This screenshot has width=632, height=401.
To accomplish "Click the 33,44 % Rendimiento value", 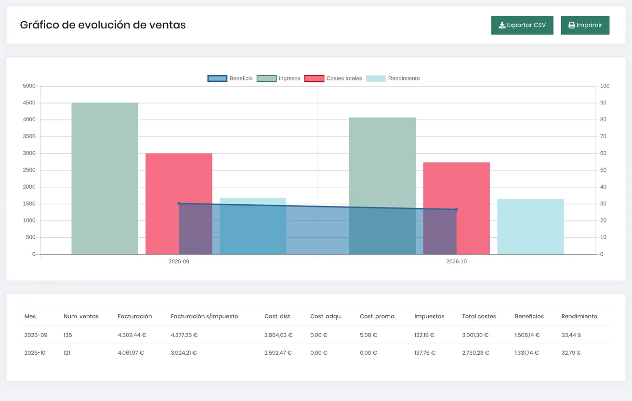I will click(x=571, y=335).
